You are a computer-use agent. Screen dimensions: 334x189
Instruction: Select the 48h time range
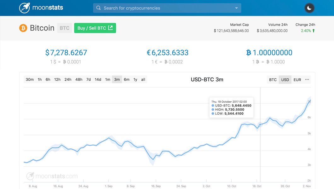[79, 79]
